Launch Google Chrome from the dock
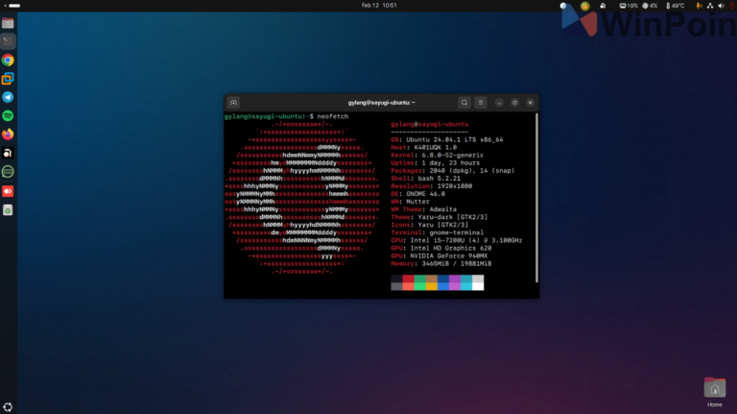Viewport: 737px width, 414px height. coord(8,61)
